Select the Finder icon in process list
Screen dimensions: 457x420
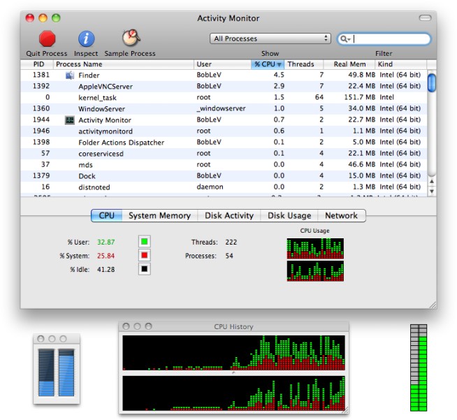[x=69, y=75]
